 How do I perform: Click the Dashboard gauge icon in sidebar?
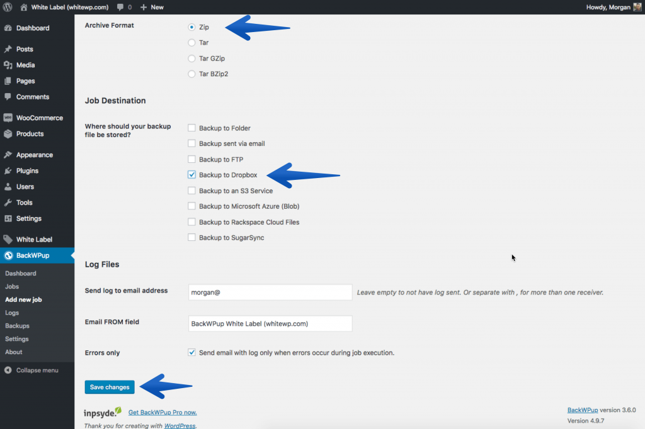point(8,28)
